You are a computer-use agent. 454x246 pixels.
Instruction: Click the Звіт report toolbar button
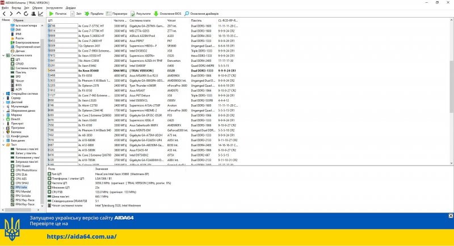[76, 12]
